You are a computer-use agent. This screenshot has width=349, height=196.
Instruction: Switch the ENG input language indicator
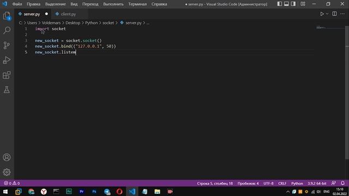327,192
